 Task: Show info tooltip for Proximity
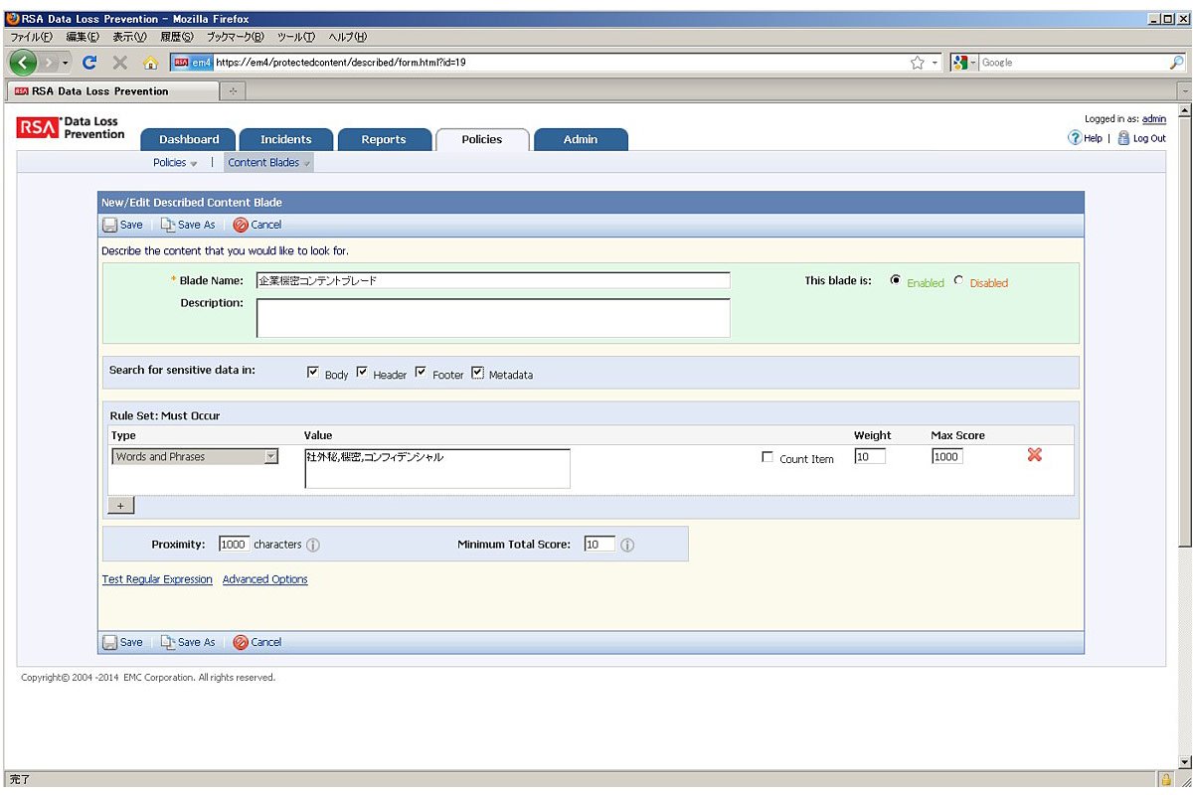313,546
